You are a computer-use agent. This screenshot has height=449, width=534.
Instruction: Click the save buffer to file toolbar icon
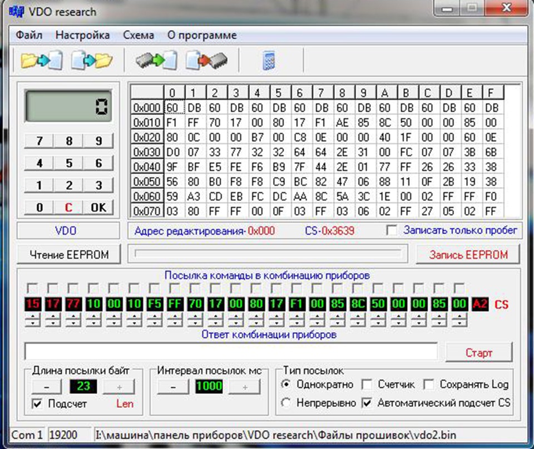point(92,60)
